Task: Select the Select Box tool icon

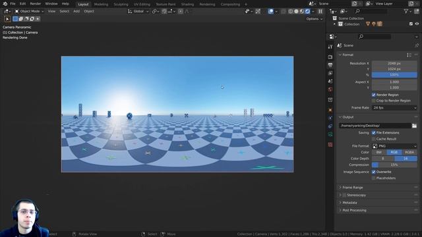Action: point(7,19)
